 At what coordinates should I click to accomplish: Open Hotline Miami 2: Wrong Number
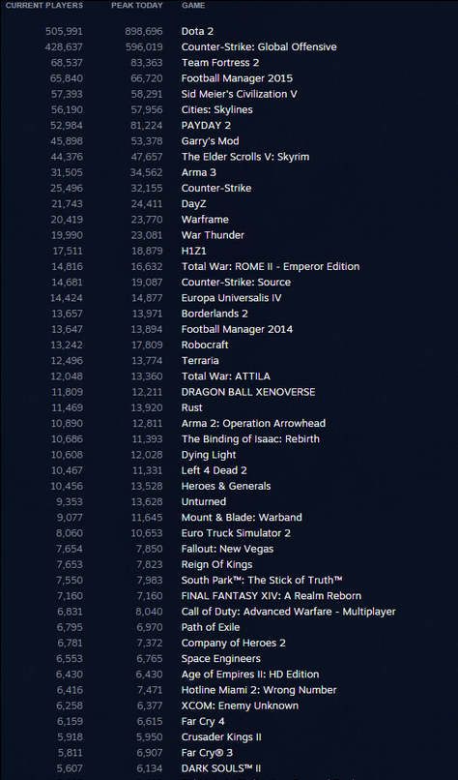tap(259, 690)
